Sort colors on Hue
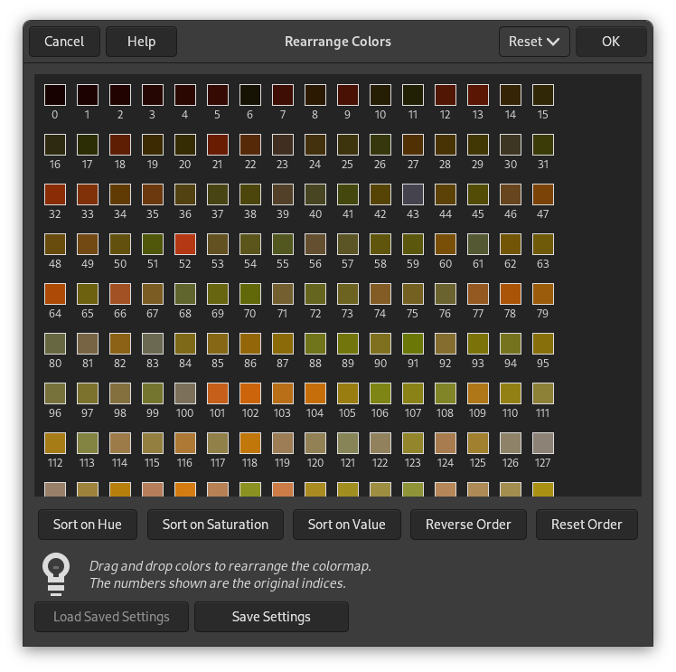Image resolution: width=676 pixels, height=672 pixels. tap(87, 525)
